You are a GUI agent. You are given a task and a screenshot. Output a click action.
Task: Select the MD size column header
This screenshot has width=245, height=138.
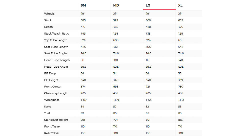point(116,6)
